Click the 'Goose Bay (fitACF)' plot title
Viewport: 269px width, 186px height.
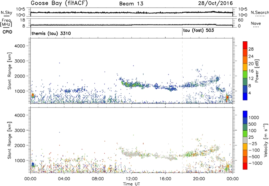(x=59, y=3)
